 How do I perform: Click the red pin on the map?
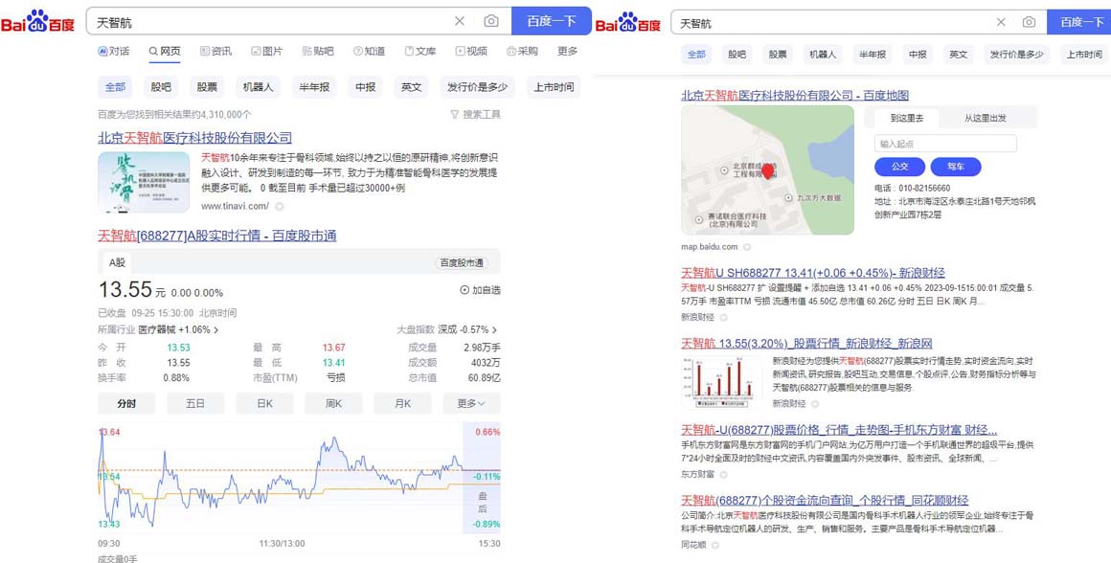click(767, 170)
